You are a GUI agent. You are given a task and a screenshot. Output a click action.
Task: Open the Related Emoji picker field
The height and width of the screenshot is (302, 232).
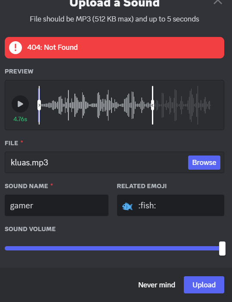(x=170, y=205)
